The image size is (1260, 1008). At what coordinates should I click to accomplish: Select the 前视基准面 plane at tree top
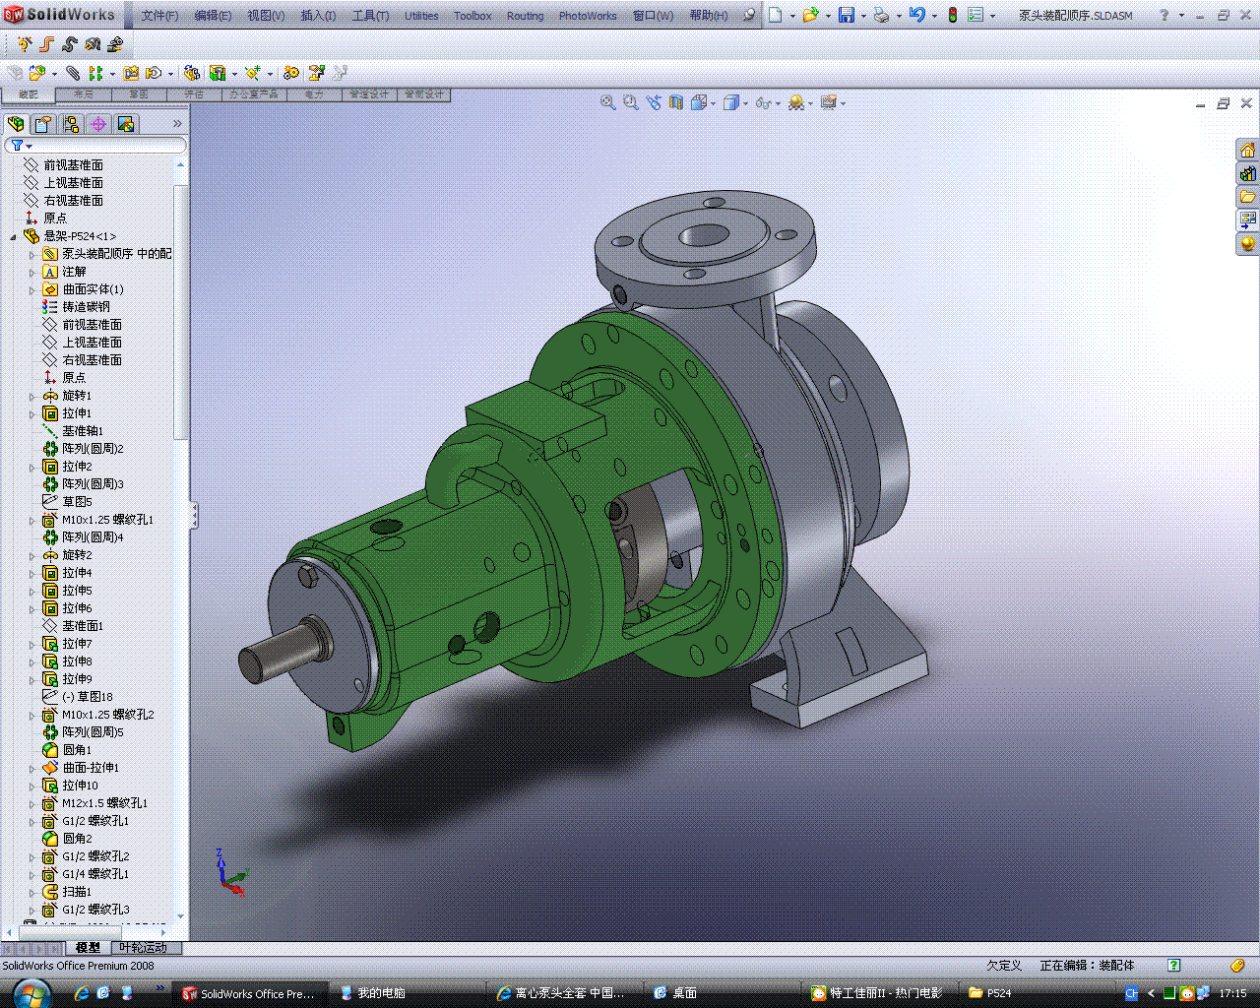point(64,165)
